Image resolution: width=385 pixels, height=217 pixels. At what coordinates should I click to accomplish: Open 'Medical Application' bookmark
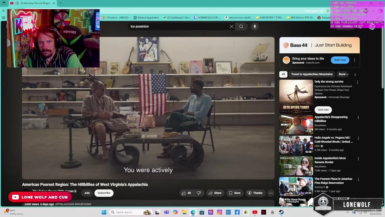[x=146, y=18]
